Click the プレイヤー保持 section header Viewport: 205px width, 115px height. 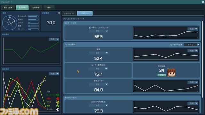tap(70, 44)
